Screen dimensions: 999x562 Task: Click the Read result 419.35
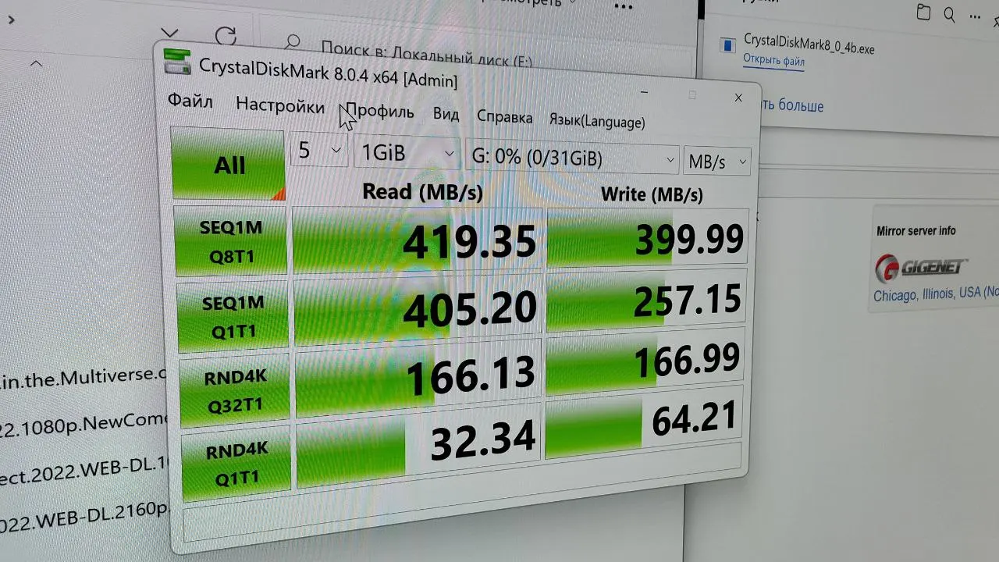point(416,242)
